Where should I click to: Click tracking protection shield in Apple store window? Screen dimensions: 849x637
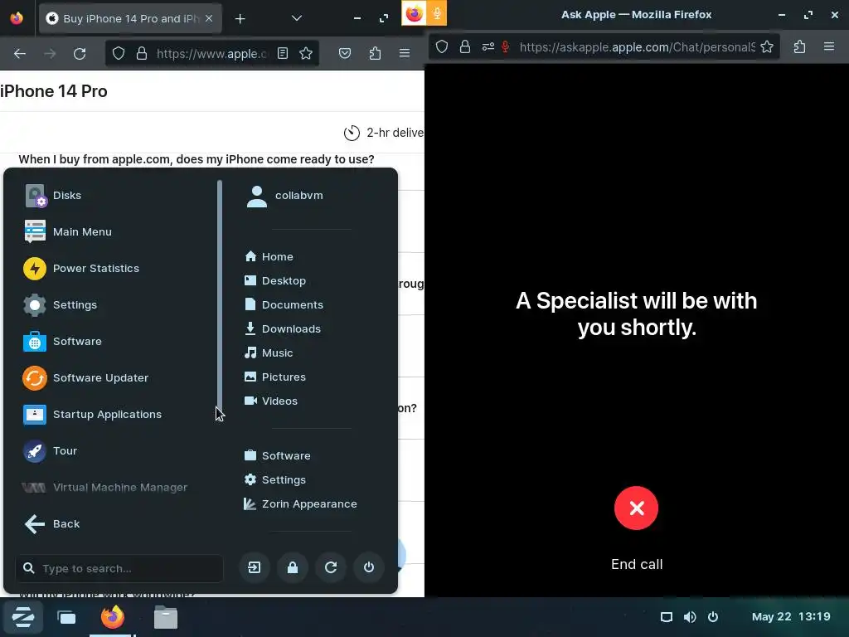119,53
